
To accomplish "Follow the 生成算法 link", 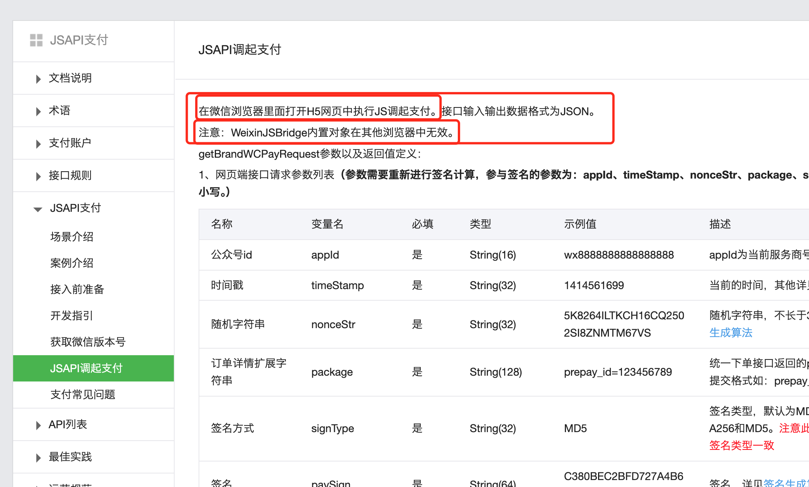I will coord(731,332).
